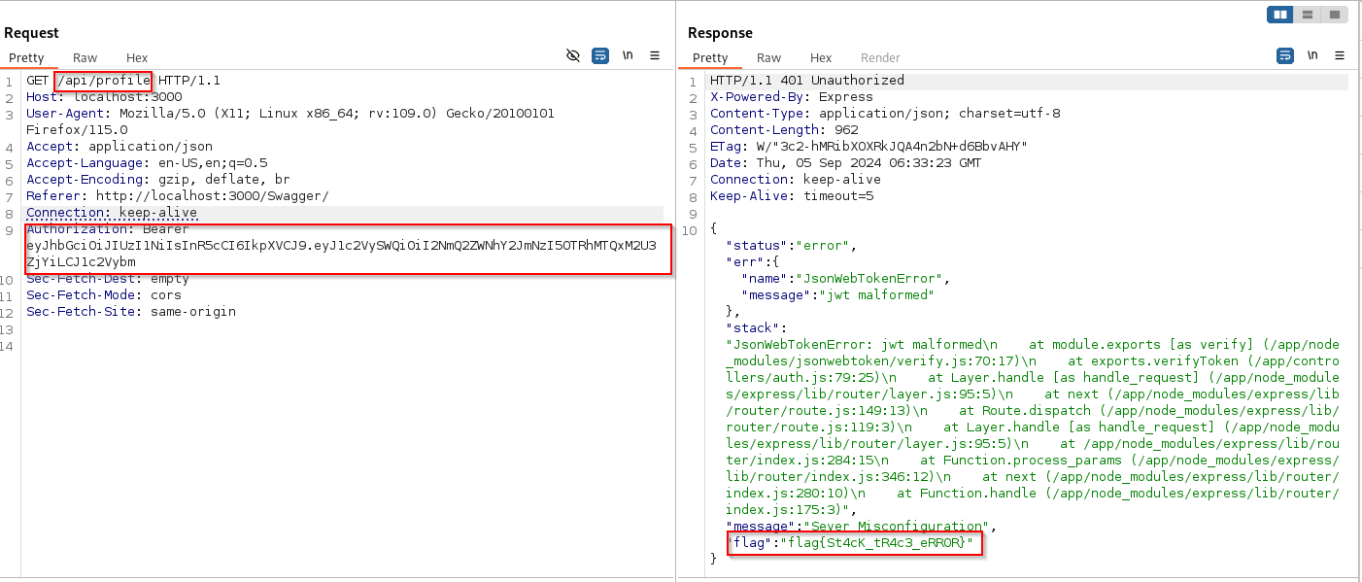Click the X-Powered-By: Express response header
This screenshot has width=1362, height=582.
coord(792,97)
